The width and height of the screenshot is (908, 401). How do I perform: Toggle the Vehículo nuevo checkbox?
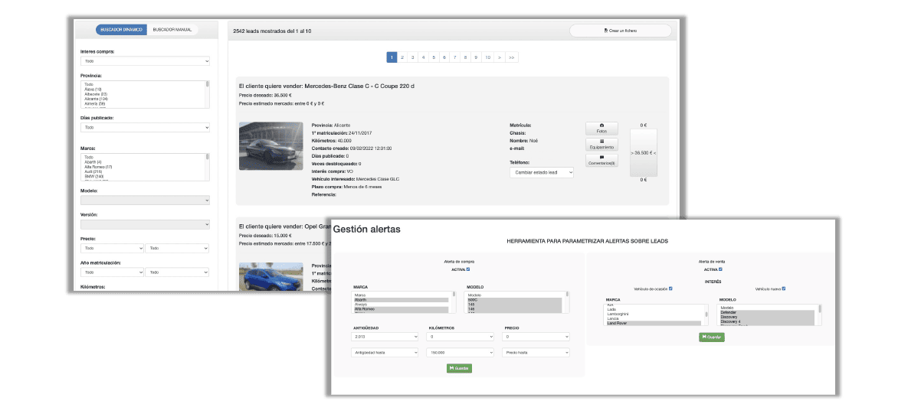coord(784,289)
